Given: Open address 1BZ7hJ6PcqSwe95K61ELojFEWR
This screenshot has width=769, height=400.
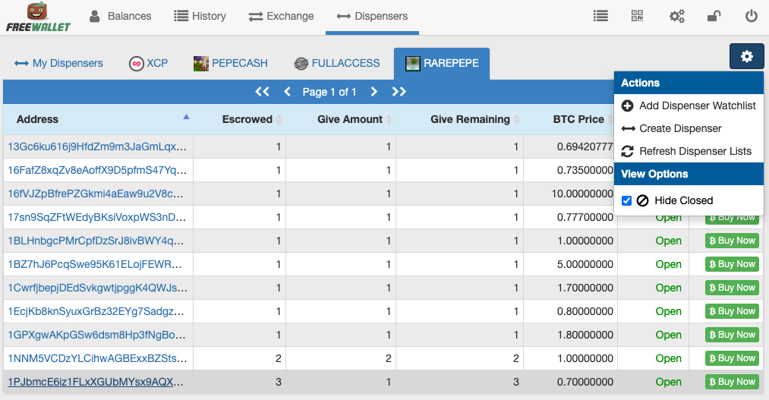Looking at the screenshot, I should 95,264.
